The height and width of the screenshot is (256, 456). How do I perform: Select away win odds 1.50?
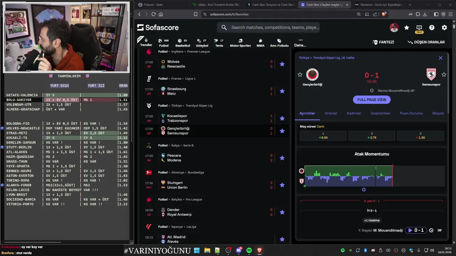coord(420,136)
